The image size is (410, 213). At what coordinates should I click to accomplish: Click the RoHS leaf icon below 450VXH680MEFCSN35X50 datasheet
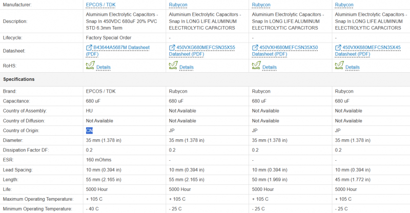tap(256, 66)
